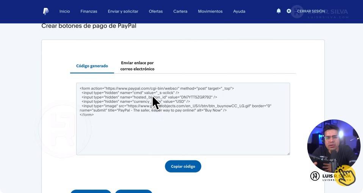This screenshot has width=363, height=193.
Task: Open the Ayuda menu item
Action: [239, 11]
